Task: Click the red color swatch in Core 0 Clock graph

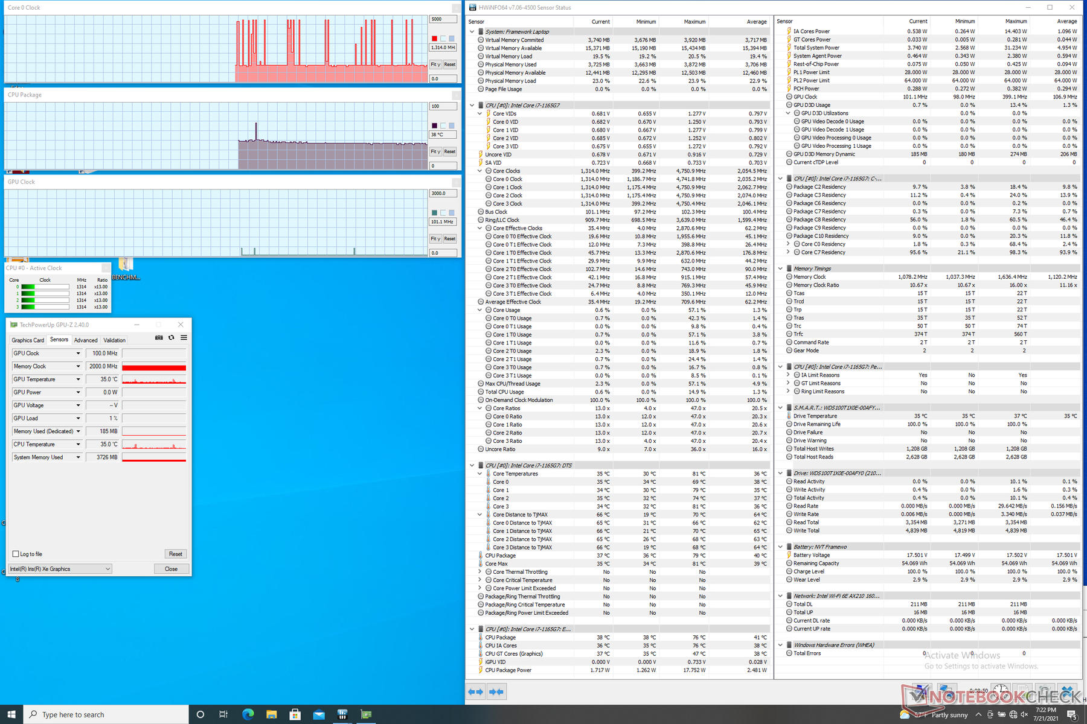Action: click(x=434, y=39)
